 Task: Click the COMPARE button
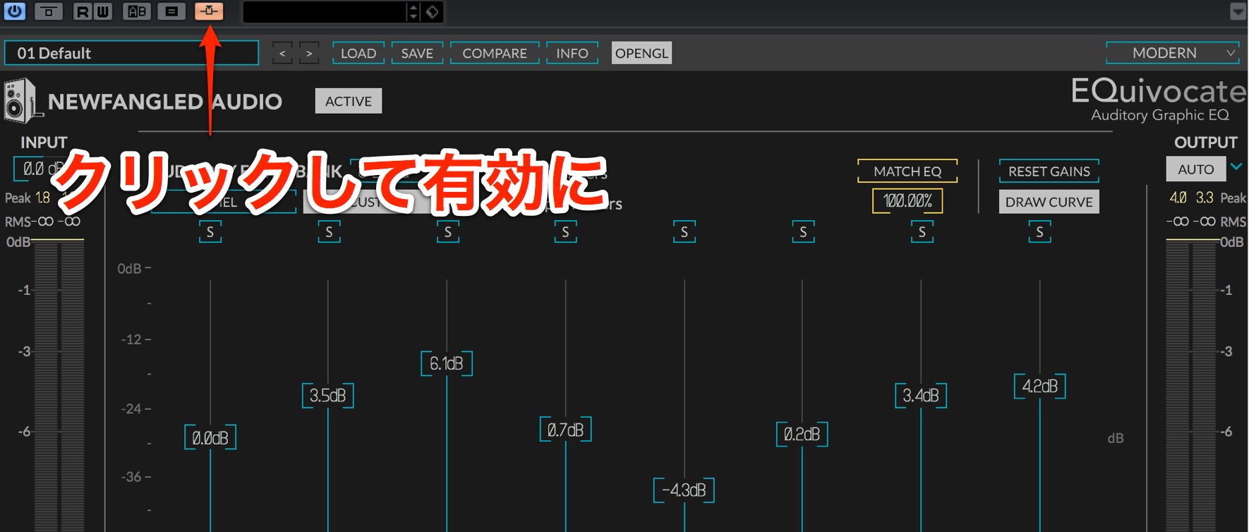(495, 54)
